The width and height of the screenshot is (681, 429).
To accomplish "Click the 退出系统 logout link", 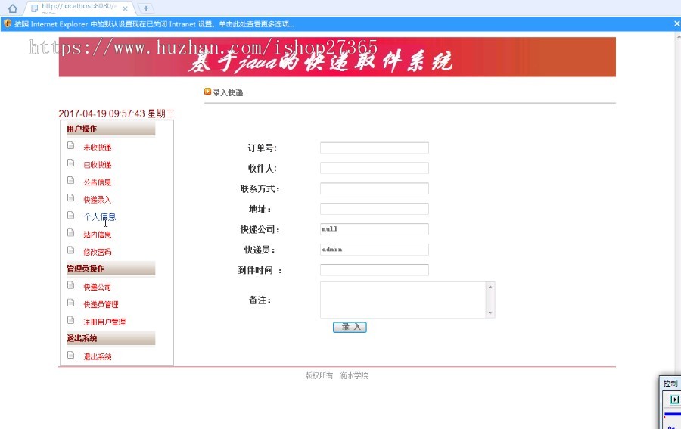I will tap(98, 356).
